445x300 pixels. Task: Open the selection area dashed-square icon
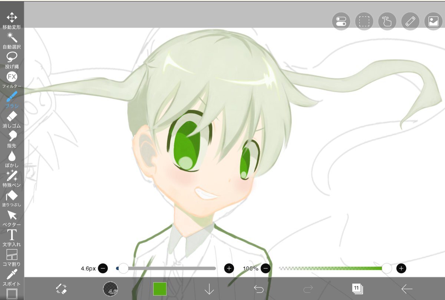tap(364, 21)
